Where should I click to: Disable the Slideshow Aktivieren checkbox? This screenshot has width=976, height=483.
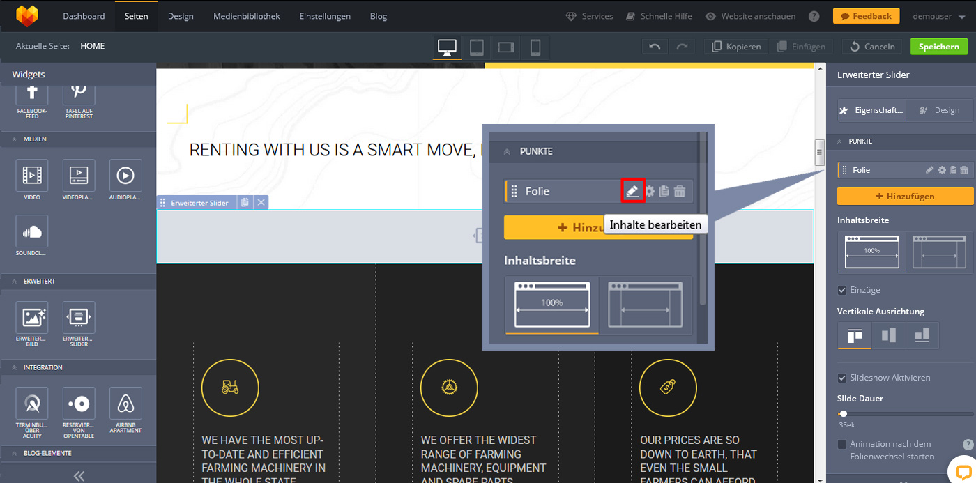coord(842,378)
